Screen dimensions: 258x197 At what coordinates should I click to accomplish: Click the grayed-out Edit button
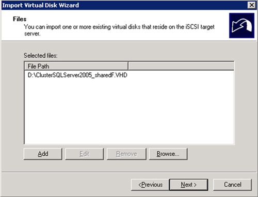(x=85, y=154)
